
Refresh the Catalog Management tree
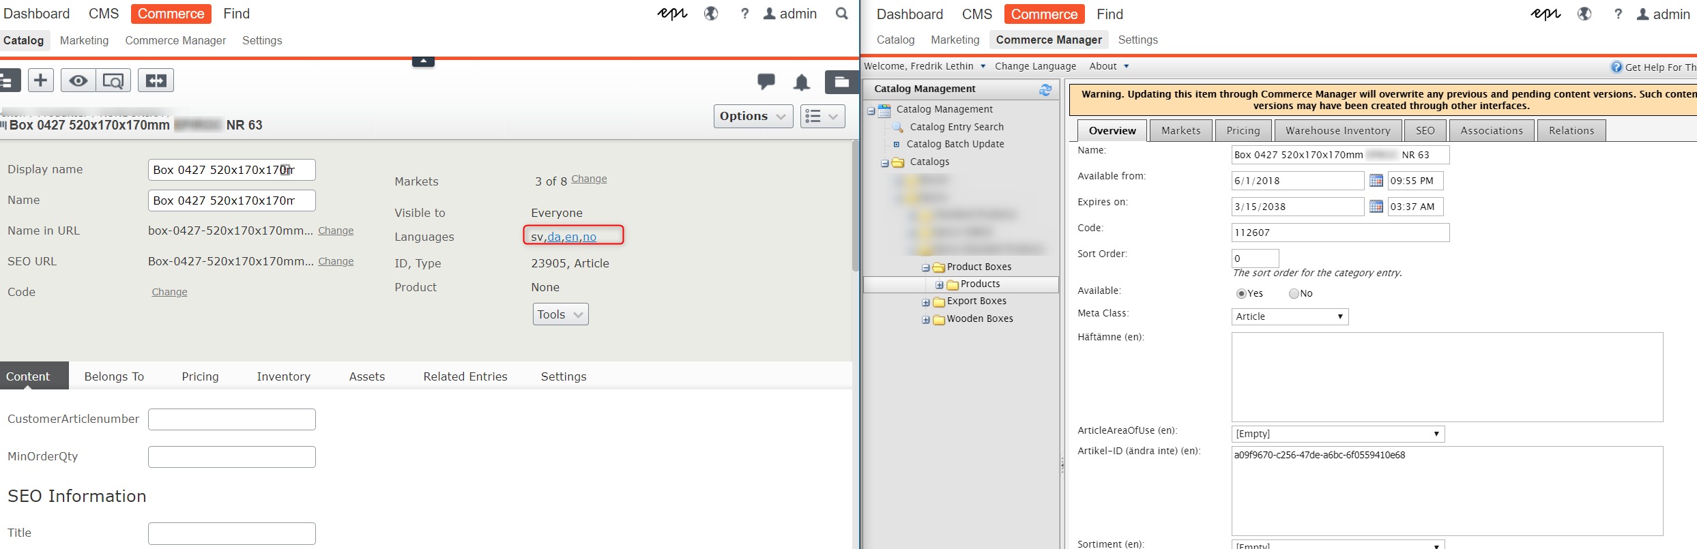coord(1045,89)
